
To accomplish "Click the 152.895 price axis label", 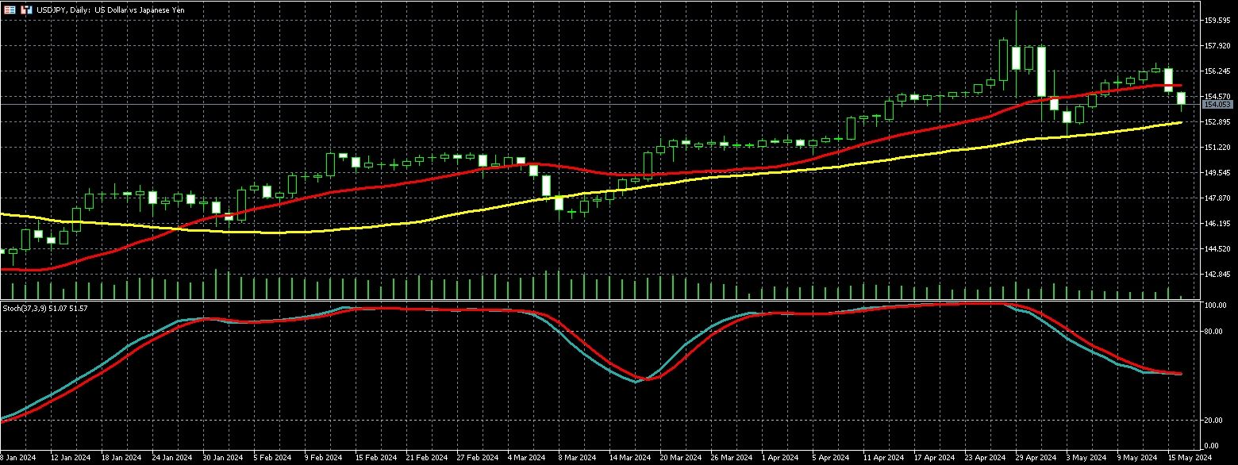I will [1217, 121].
